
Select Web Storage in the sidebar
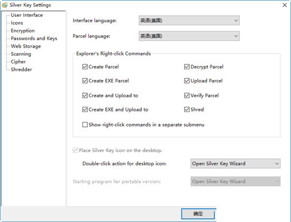pos(26,46)
